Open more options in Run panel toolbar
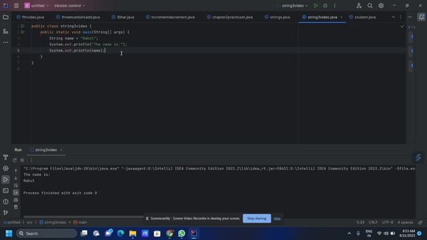This screenshot has height=240, width=427. 31,160
